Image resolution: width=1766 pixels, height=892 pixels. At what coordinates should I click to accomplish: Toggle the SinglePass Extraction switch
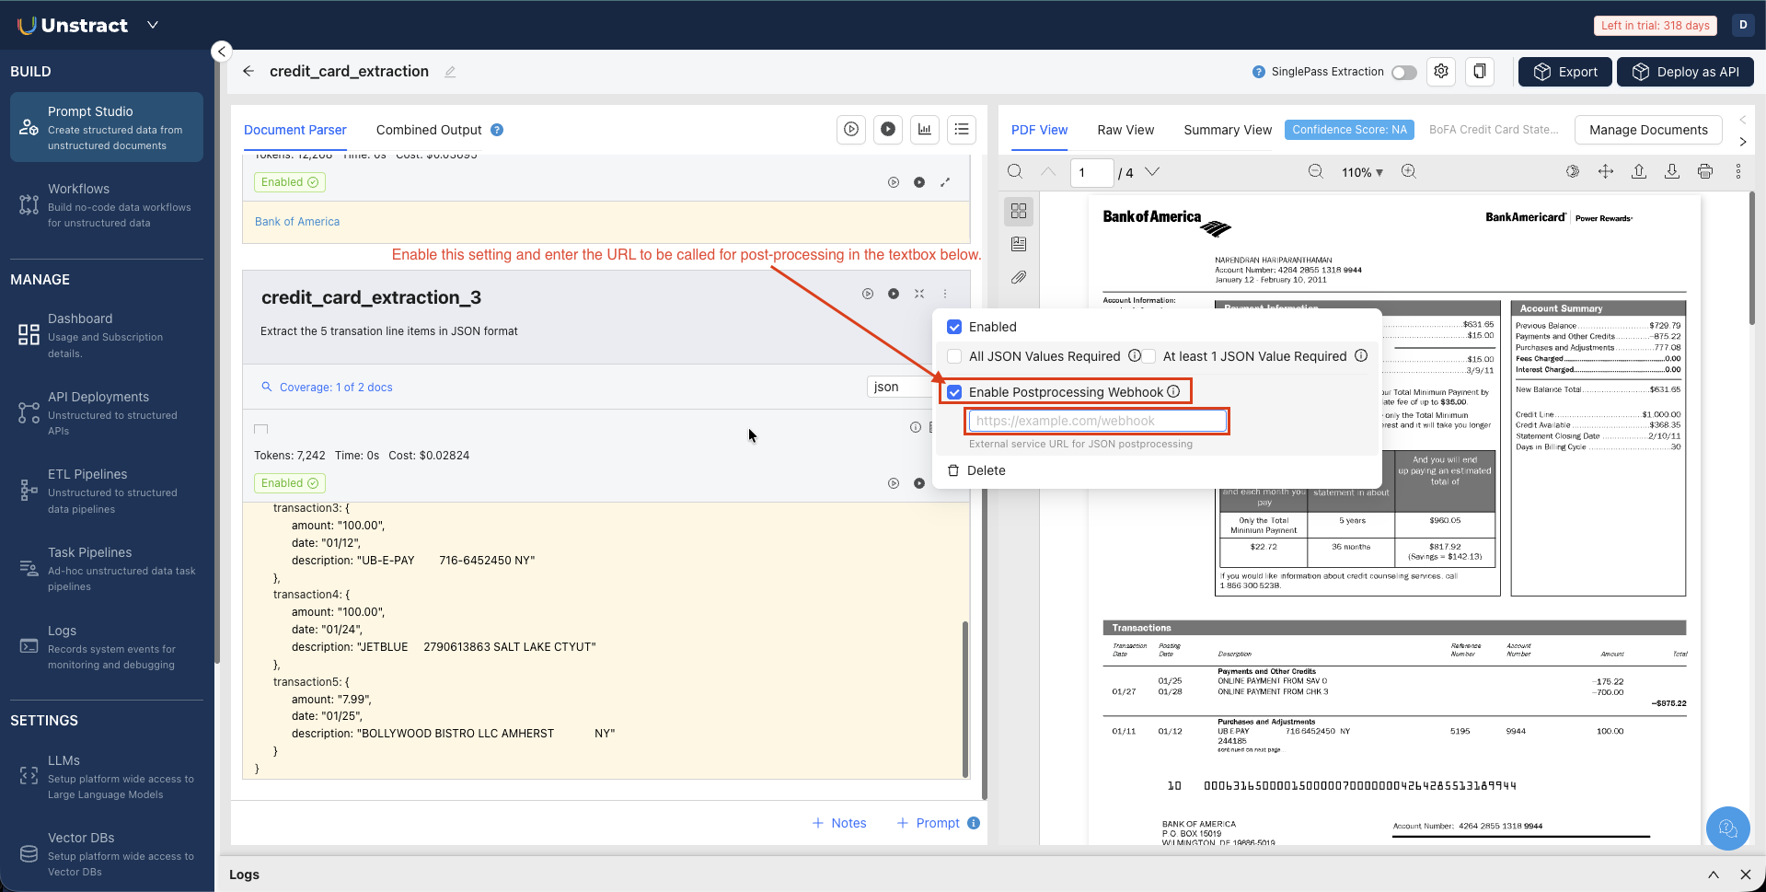(1403, 73)
